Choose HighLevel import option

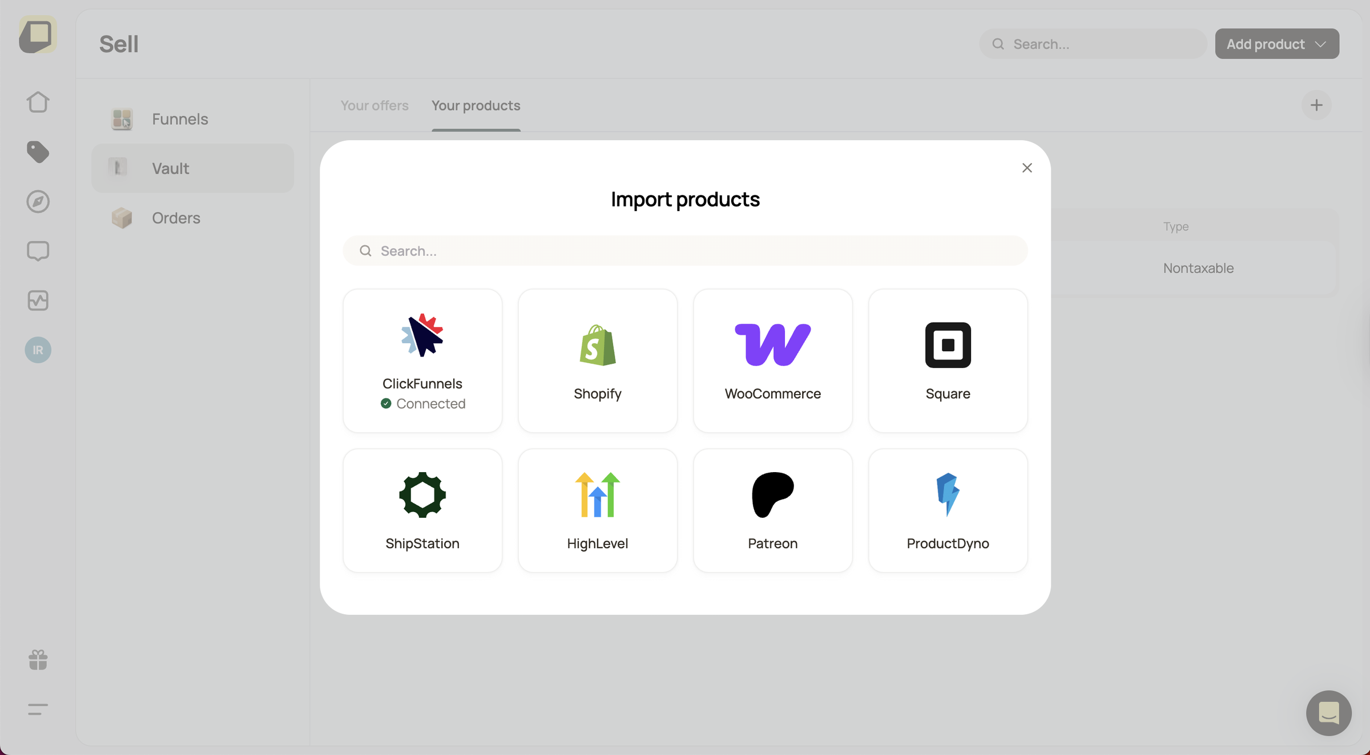click(597, 510)
